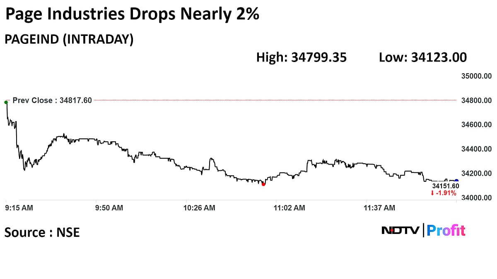Screen dimensions: 497x279
Task: Click the 11:37 AM time axis label
Action: (x=379, y=208)
